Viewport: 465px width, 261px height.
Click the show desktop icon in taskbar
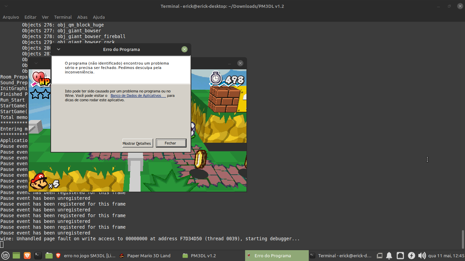tap(16, 256)
